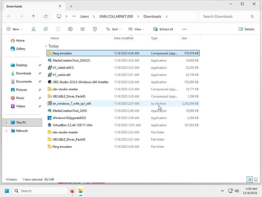Click the Share icon in toolbar
The height and width of the screenshot is (197, 262).
[x=83, y=29]
